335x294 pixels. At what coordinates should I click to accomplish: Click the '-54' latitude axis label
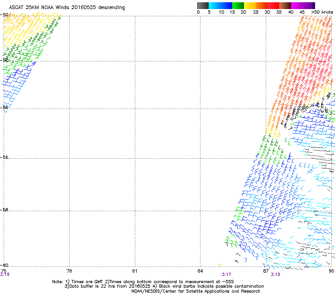pos(4,107)
